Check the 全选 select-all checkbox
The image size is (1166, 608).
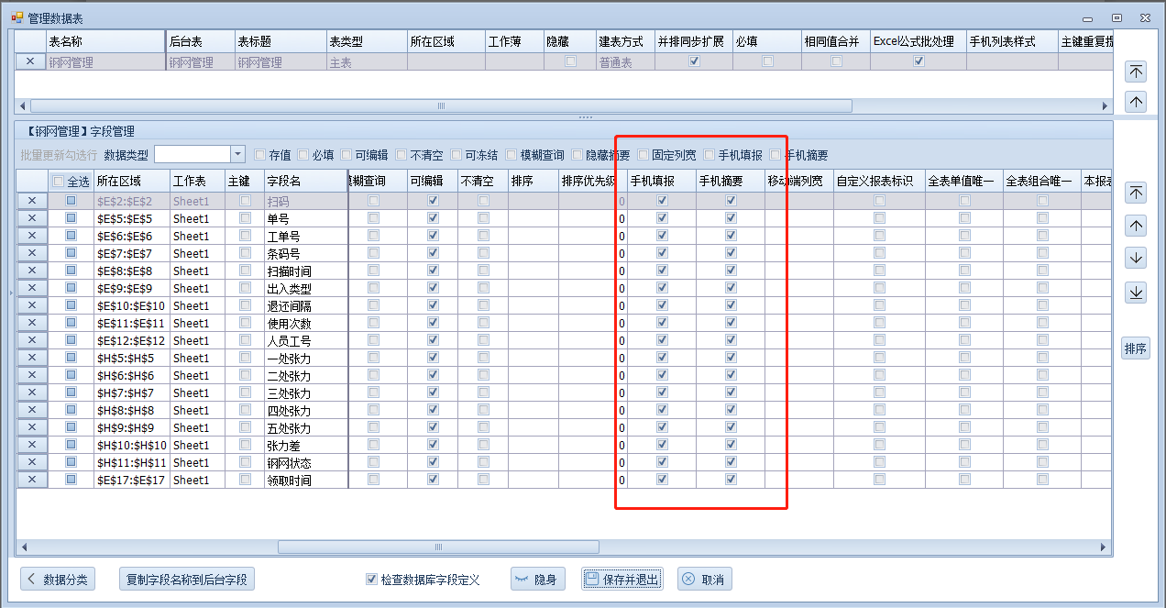point(59,182)
